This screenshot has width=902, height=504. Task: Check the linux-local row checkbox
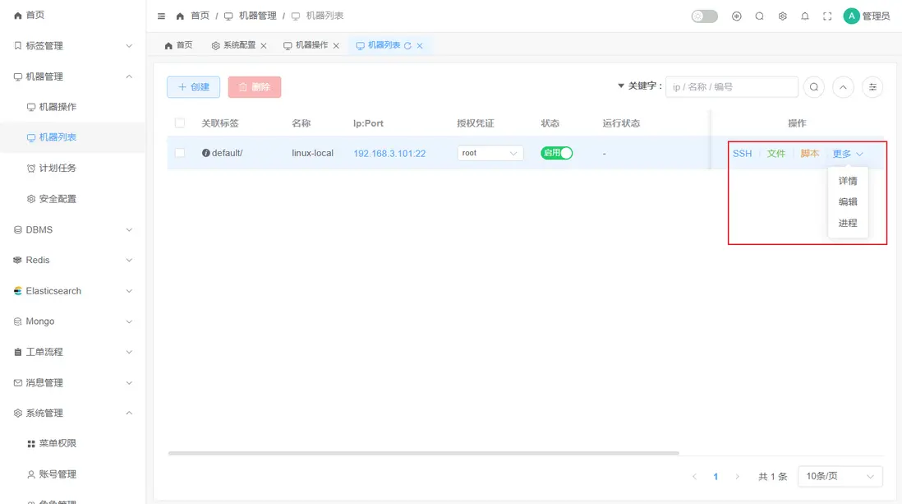180,153
